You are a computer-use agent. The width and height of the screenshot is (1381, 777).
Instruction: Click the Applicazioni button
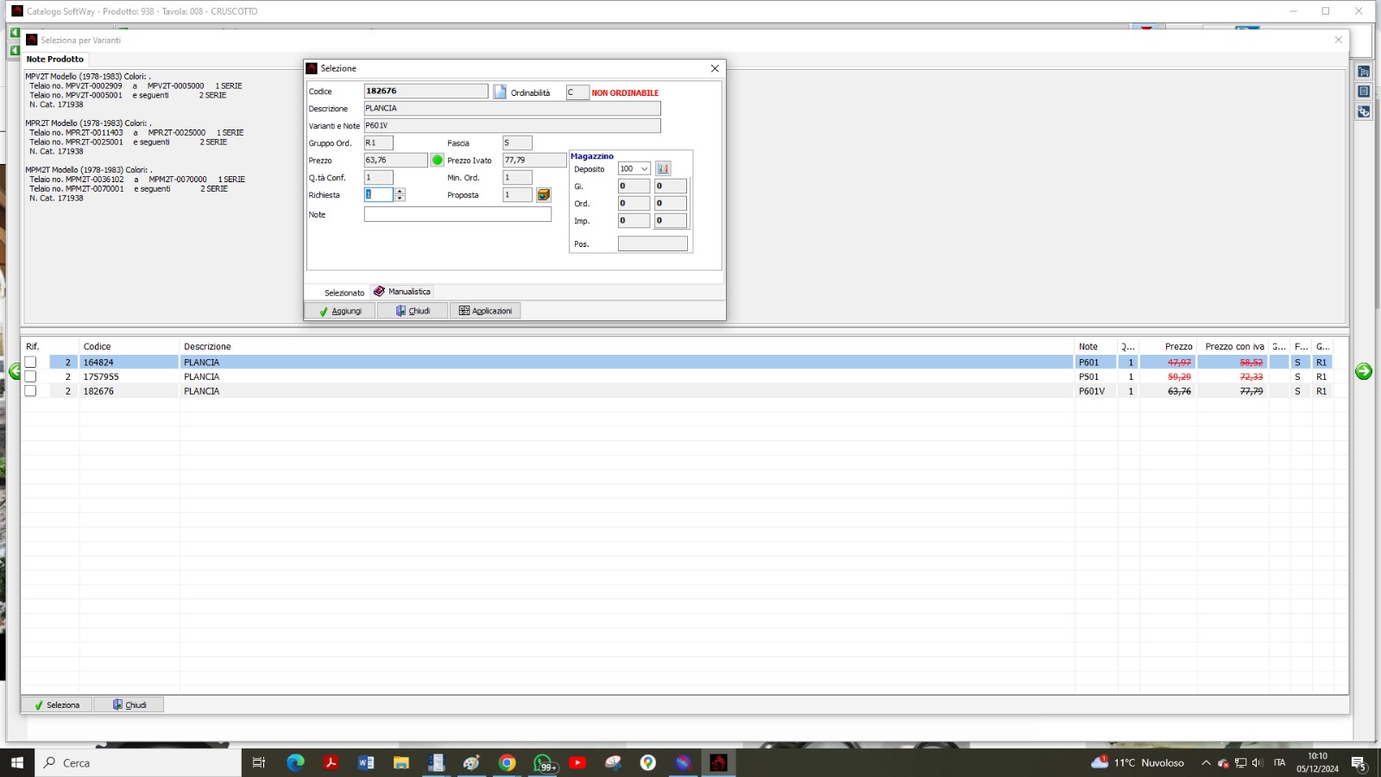coord(485,311)
